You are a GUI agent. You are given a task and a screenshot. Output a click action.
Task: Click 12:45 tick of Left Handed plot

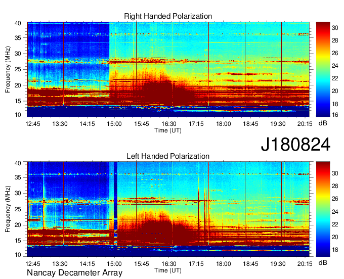(x=33, y=263)
